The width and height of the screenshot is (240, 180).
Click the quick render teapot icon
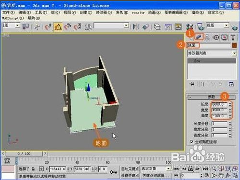click(x=235, y=28)
